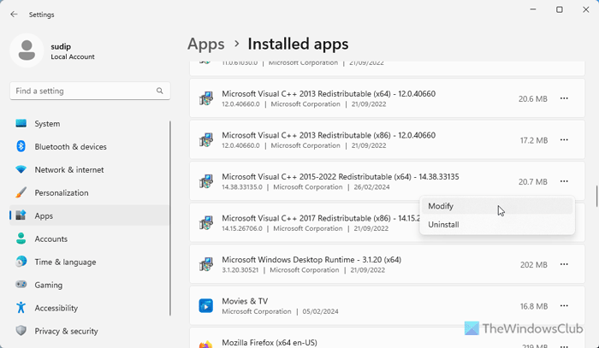Click Visual C++ 2013 Redistributable (x64) title
This screenshot has height=348, width=599.
(x=329, y=93)
